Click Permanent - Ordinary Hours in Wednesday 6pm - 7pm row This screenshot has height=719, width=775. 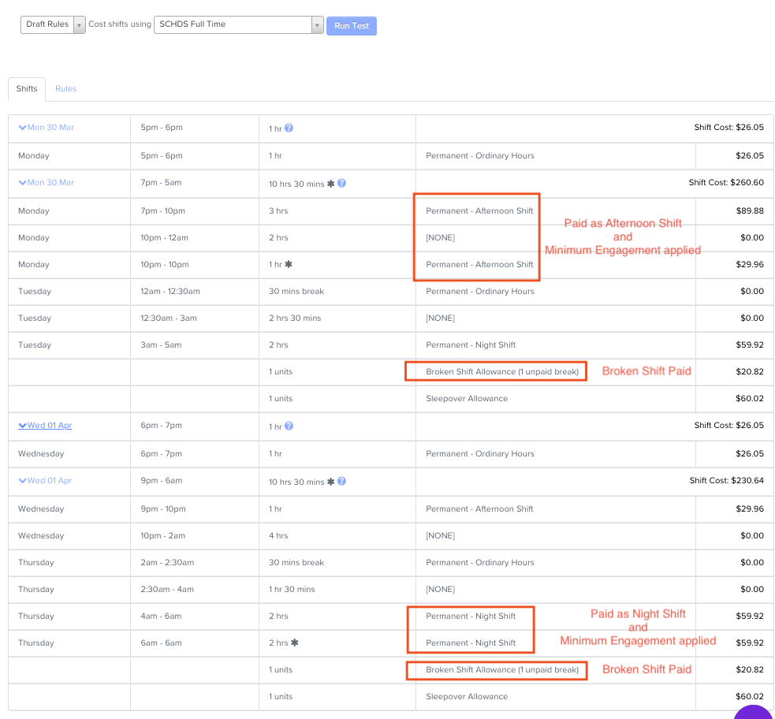point(480,453)
